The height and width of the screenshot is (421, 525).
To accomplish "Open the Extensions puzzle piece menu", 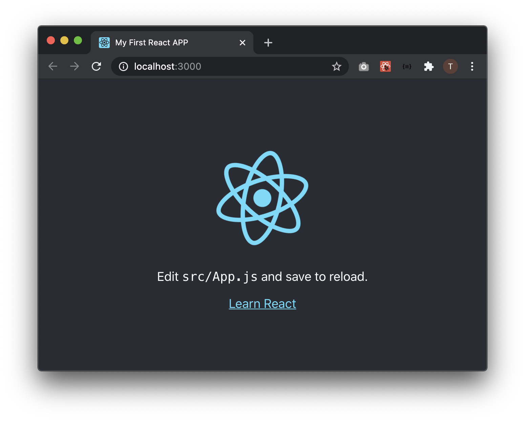I will [428, 66].
